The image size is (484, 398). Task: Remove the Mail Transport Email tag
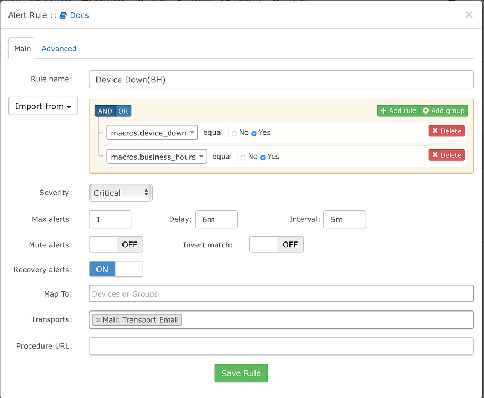99,319
